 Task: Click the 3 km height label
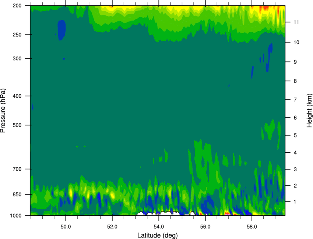(x=295, y=170)
